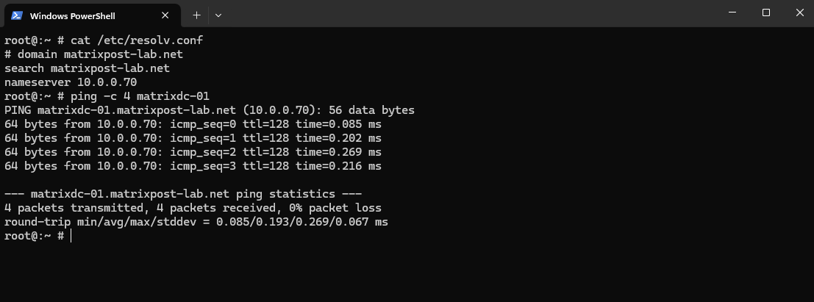Click the icmp_seq=3 reply line
The height and width of the screenshot is (302, 814).
193,166
